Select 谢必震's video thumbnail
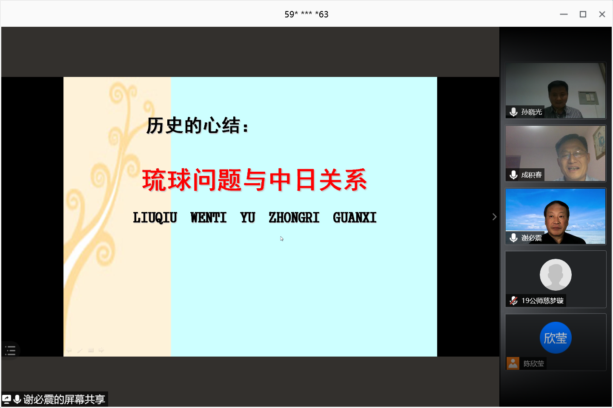This screenshot has height=408, width=613. tap(556, 216)
